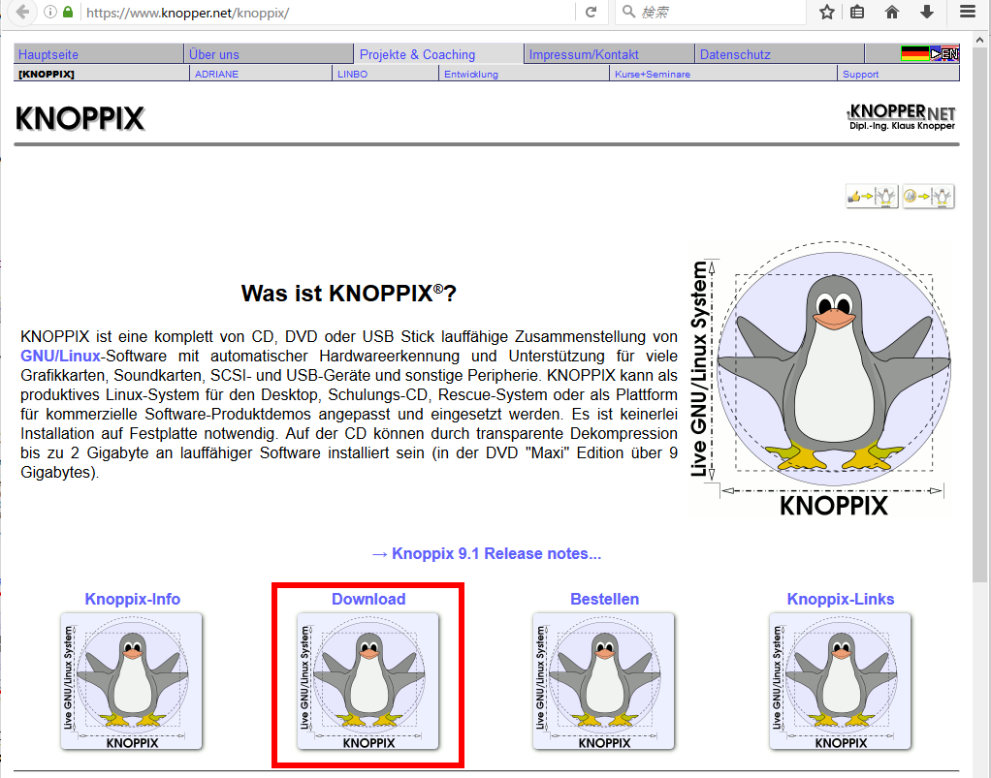Select the [KNOPPIX] submenu item
Viewport: 991px width, 778px height.
[101, 74]
